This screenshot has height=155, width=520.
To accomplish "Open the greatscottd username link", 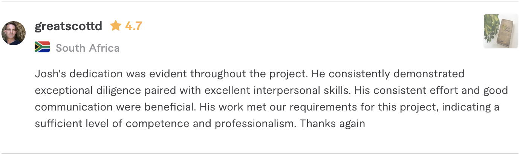I will click(x=68, y=26).
